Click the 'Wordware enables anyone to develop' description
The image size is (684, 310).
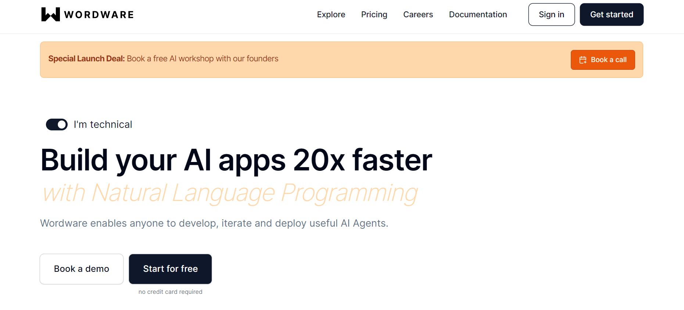pos(214,223)
